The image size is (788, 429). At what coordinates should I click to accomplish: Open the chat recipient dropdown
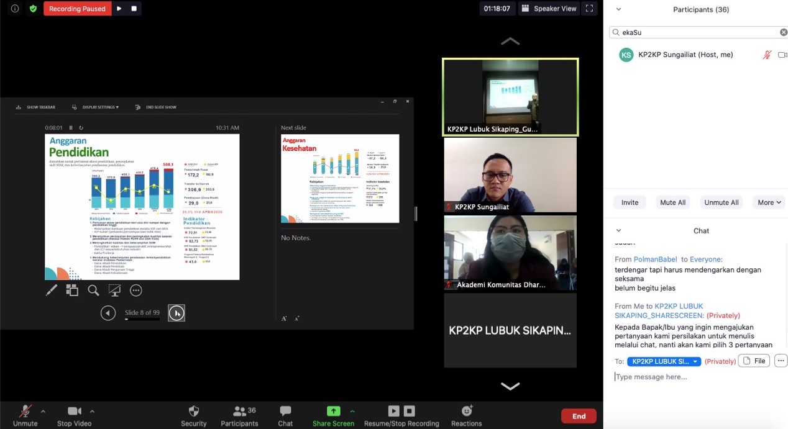[664, 361]
